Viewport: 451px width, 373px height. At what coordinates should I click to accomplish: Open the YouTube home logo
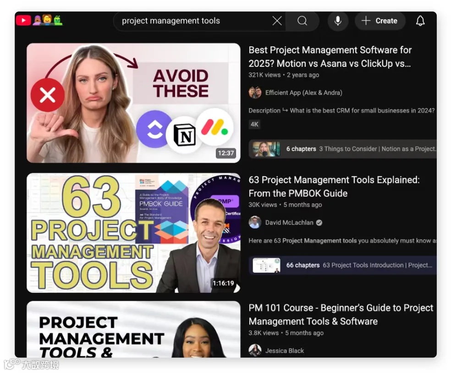click(x=23, y=21)
